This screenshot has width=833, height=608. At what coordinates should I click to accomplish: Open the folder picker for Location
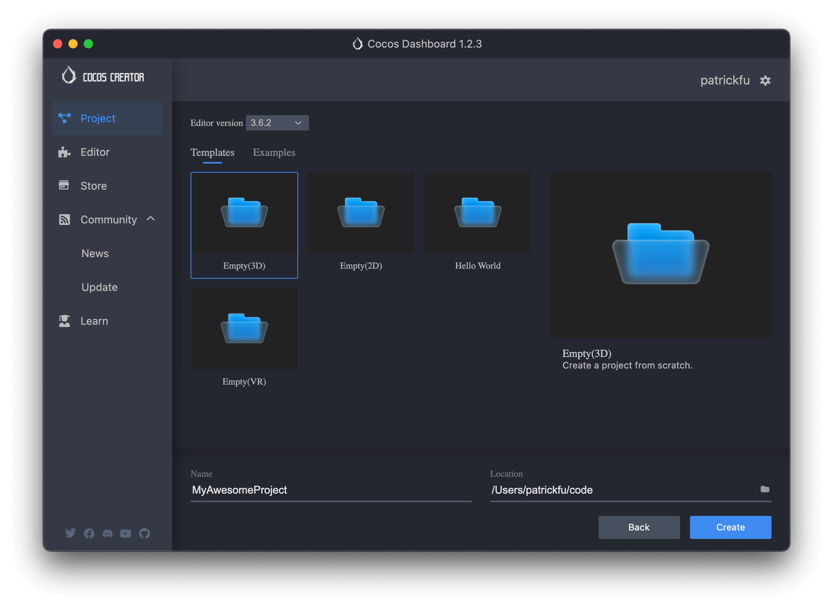click(765, 489)
